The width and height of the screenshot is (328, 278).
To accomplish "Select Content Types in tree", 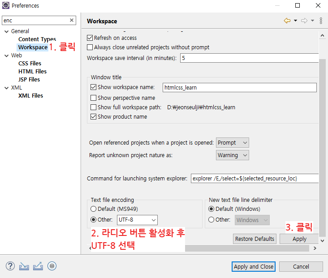I will (37, 39).
